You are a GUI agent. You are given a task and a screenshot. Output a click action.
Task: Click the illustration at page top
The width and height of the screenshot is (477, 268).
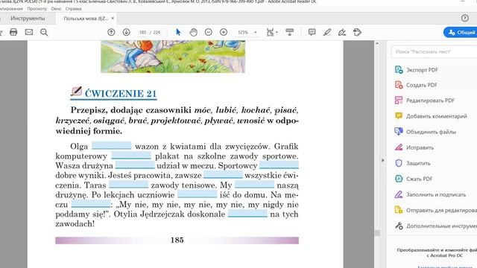coord(173,57)
